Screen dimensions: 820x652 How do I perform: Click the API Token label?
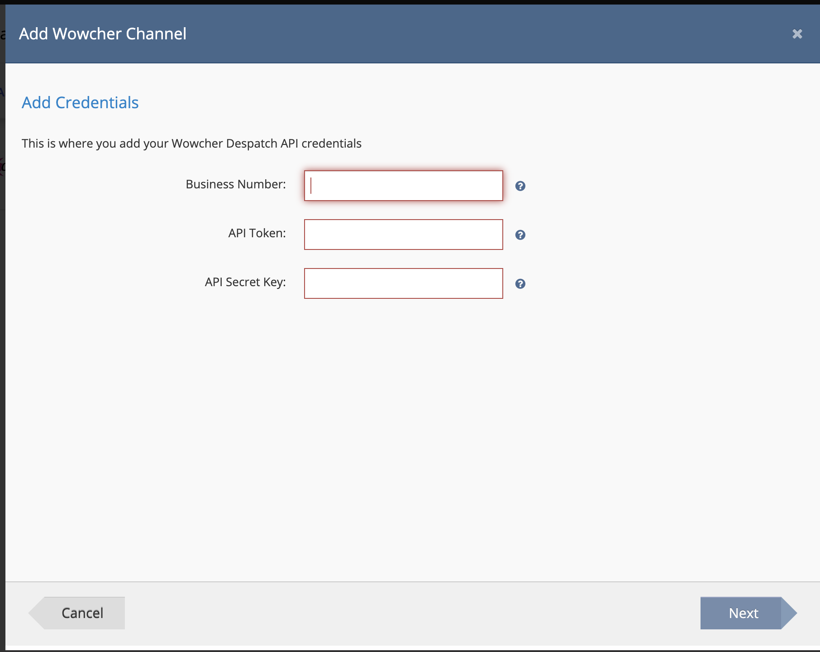tap(257, 233)
